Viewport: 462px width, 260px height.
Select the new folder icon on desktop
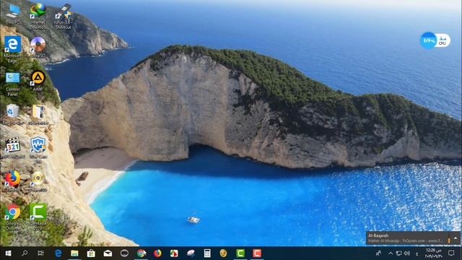(x=38, y=114)
